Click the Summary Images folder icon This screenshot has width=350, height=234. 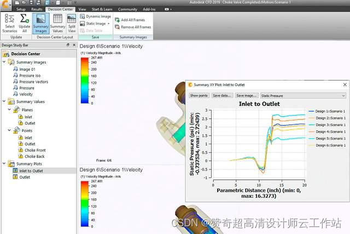point(11,62)
